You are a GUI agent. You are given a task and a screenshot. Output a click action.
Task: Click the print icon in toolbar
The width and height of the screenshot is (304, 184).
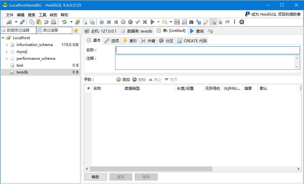click(53, 22)
